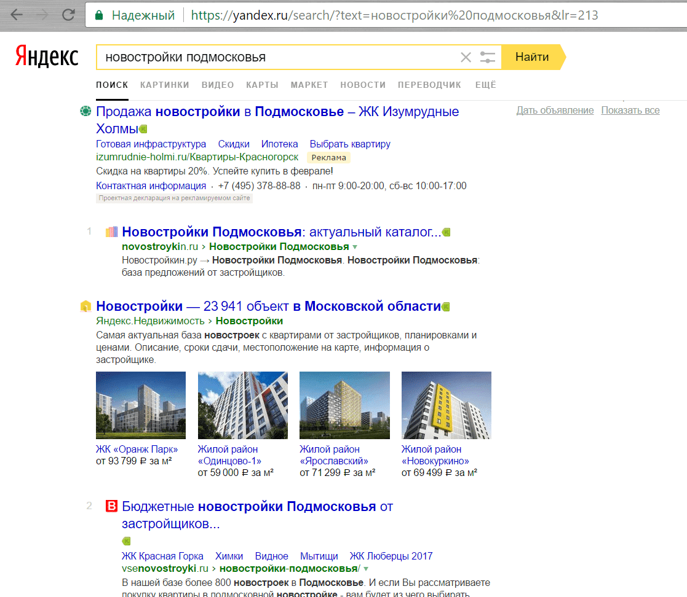Open Новостройки Подмосковья: актуальный каталог result
The height and width of the screenshot is (597, 687).
point(281,232)
